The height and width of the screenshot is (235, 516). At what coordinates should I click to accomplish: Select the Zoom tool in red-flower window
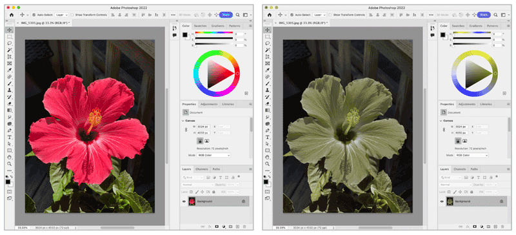[10, 163]
